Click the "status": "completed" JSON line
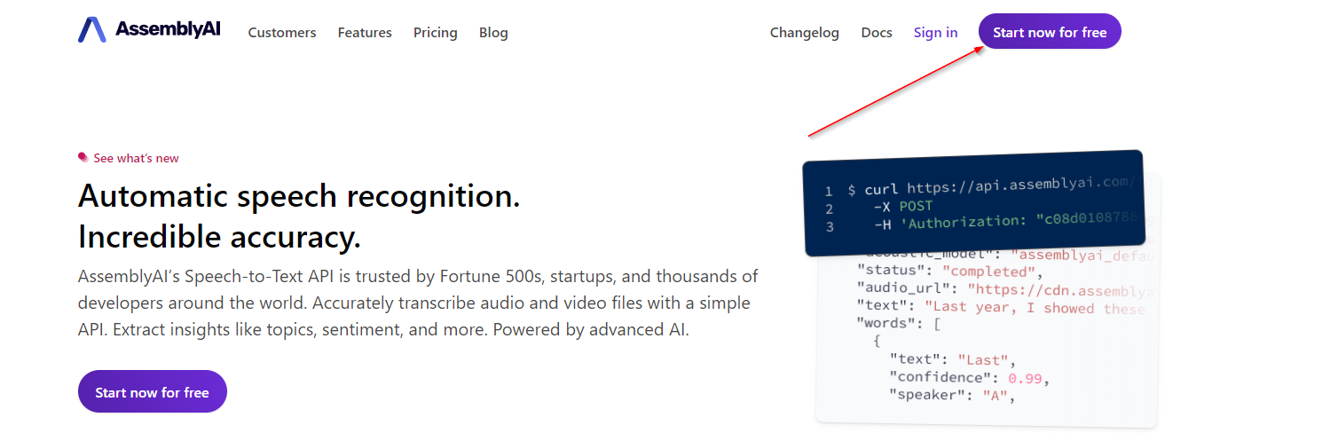This screenshot has width=1330, height=433. point(947,272)
